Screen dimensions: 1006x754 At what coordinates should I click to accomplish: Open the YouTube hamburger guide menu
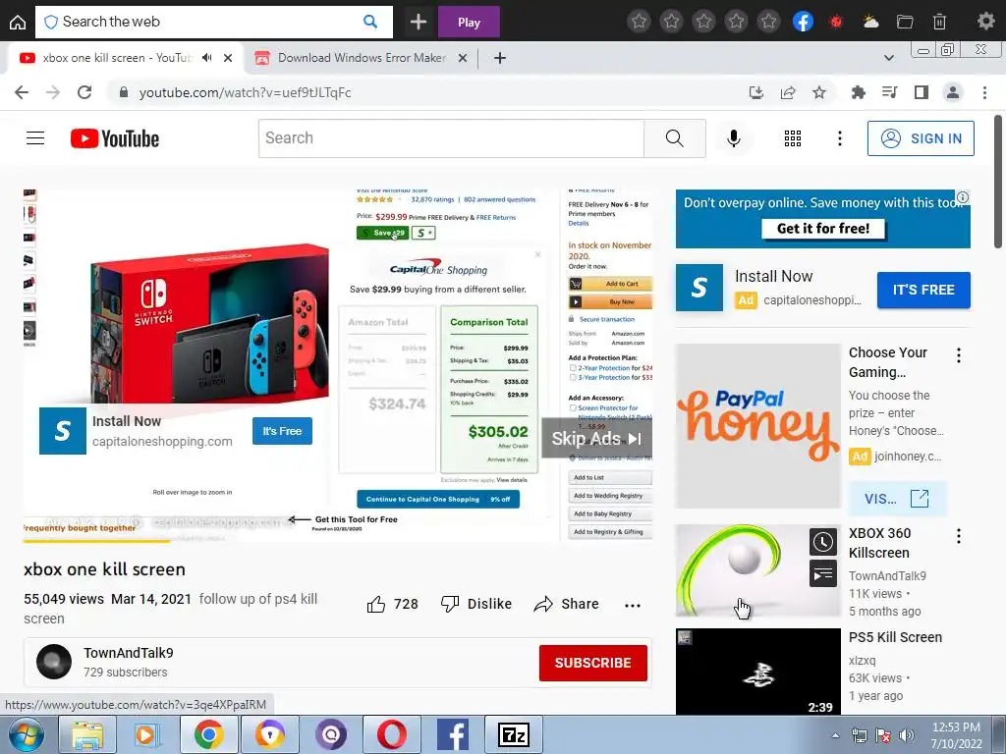35,137
